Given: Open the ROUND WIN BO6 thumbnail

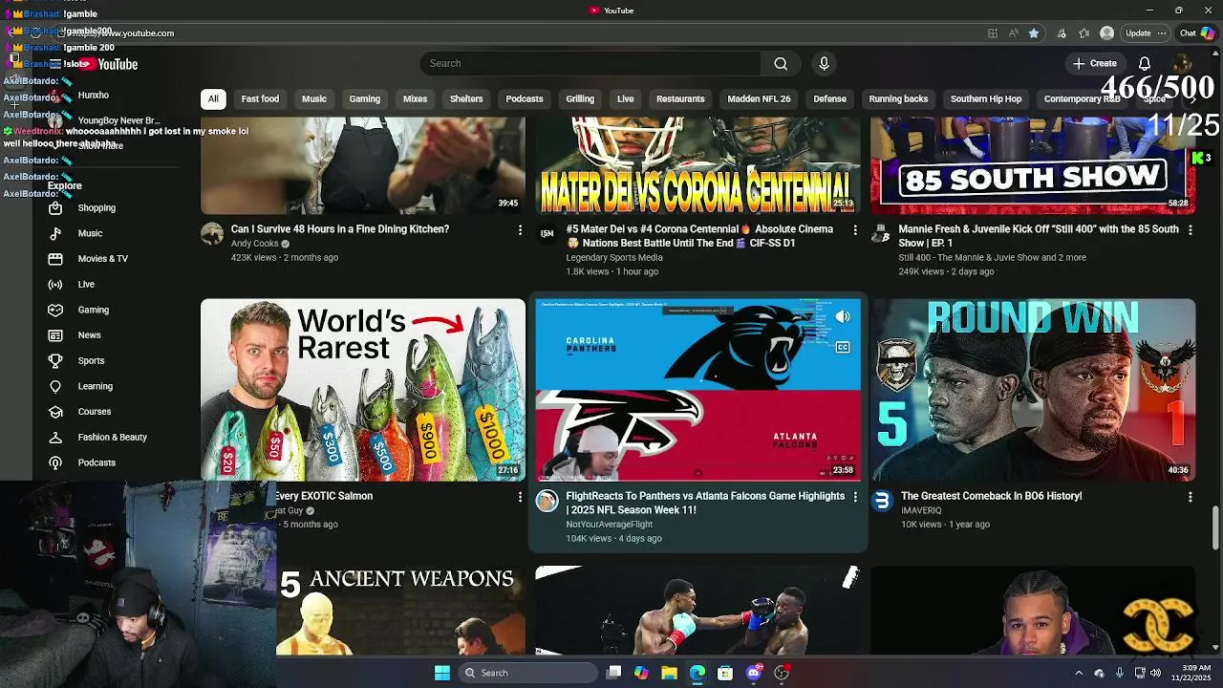Looking at the screenshot, I should point(1033,390).
